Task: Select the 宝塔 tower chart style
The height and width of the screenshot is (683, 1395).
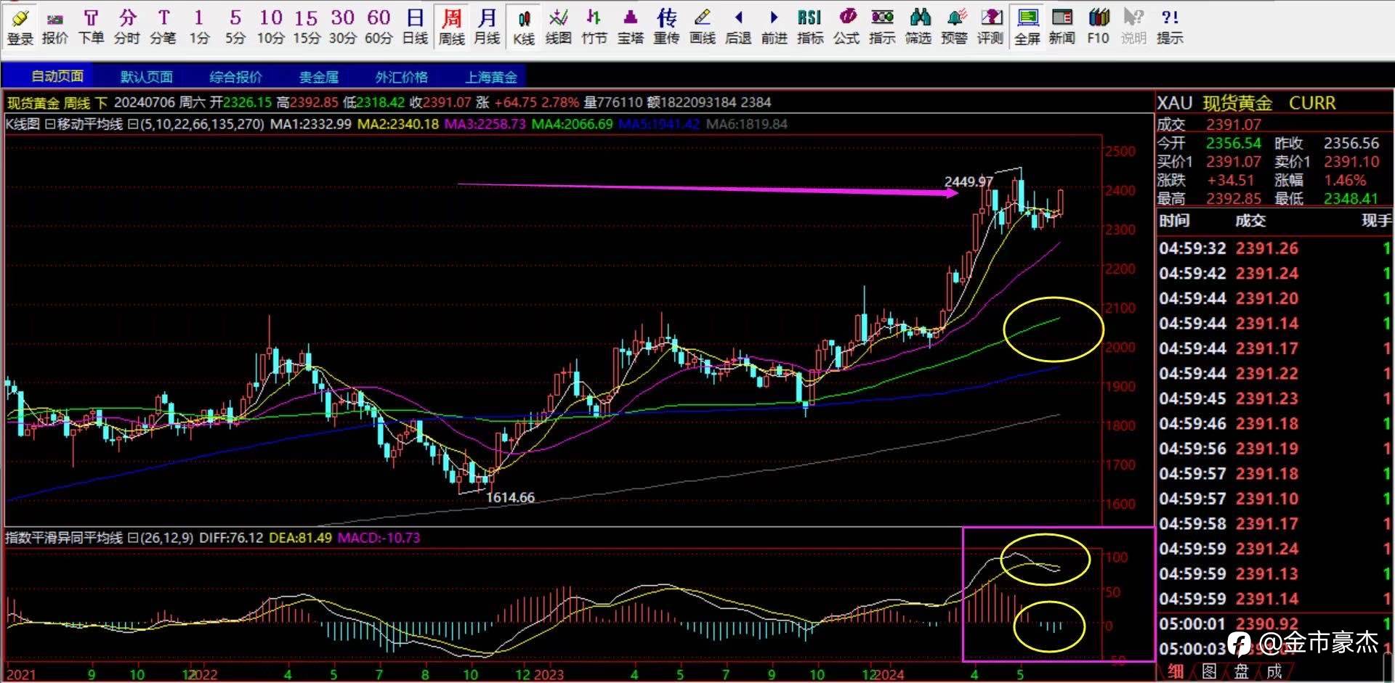Action: [x=631, y=26]
